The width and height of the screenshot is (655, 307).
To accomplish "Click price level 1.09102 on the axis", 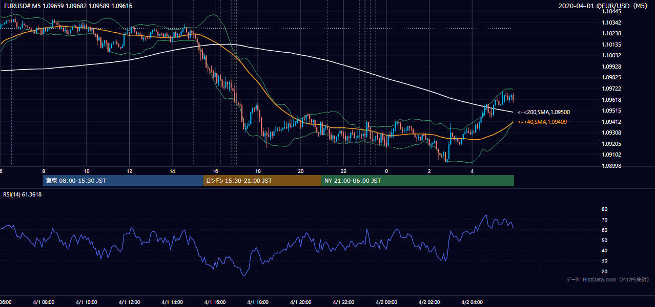I will point(611,155).
